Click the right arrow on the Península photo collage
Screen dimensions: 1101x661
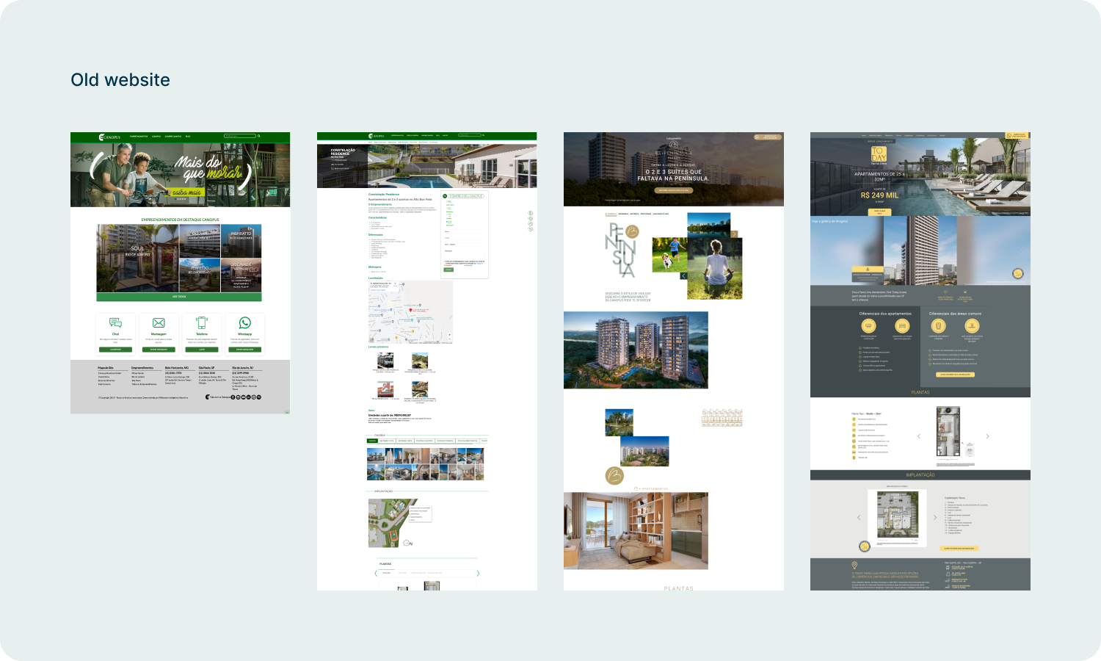(x=734, y=234)
